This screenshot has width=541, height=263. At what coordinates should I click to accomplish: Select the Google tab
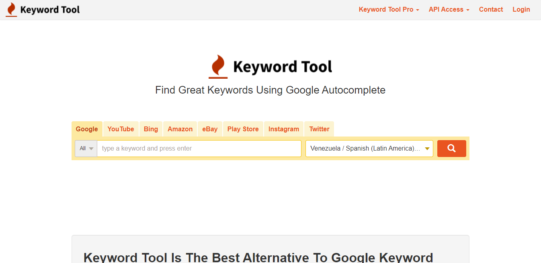(87, 129)
